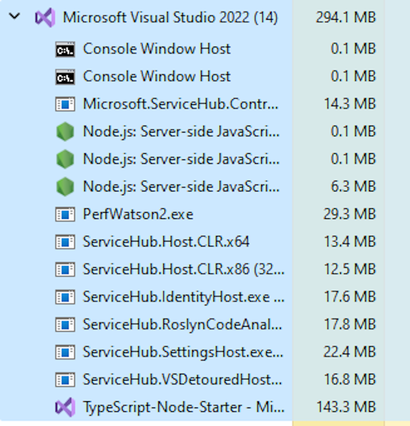
Task: Click the Node.js icon in the 6.3 MB row
Action: pyautogui.click(x=65, y=187)
